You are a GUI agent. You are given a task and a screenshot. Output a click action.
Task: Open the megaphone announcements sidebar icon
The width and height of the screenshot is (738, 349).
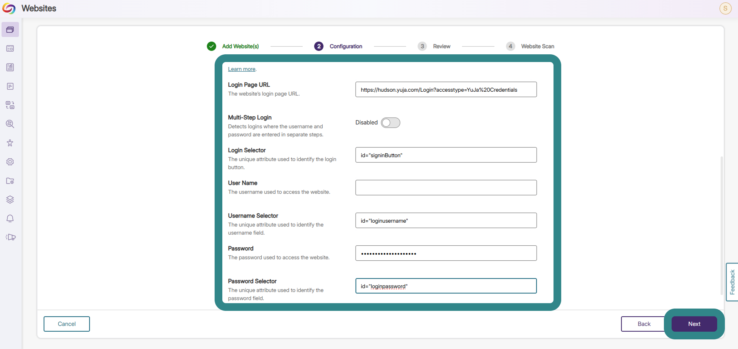click(x=11, y=237)
